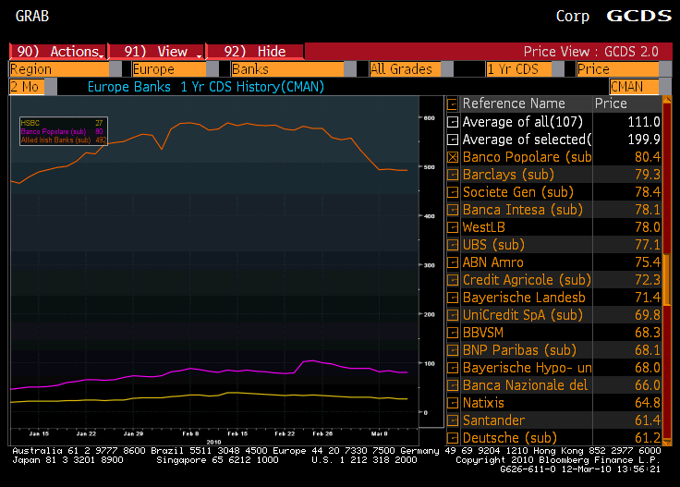Viewport: 680px width, 487px height.
Task: Toggle the Average of all(107) checkbox
Action: coord(453,122)
